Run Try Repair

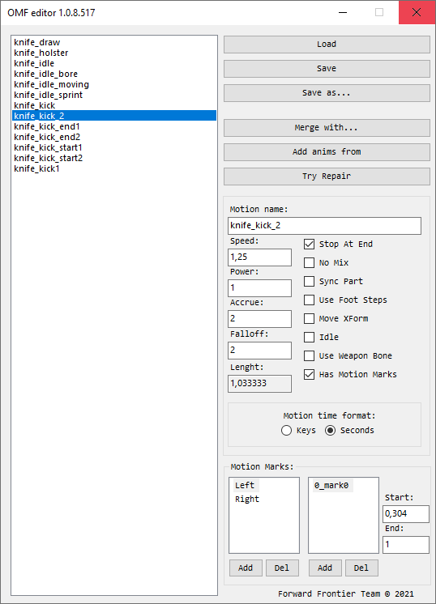(327, 176)
